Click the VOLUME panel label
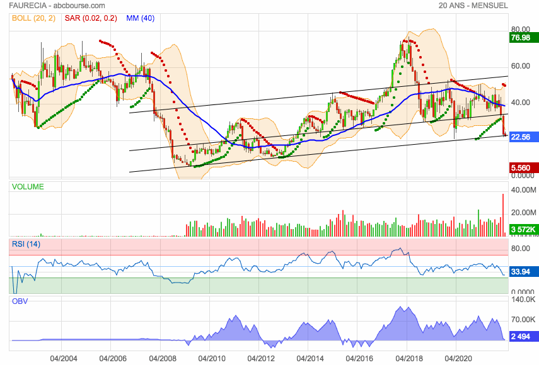This screenshot has width=539, height=365. coord(28,187)
